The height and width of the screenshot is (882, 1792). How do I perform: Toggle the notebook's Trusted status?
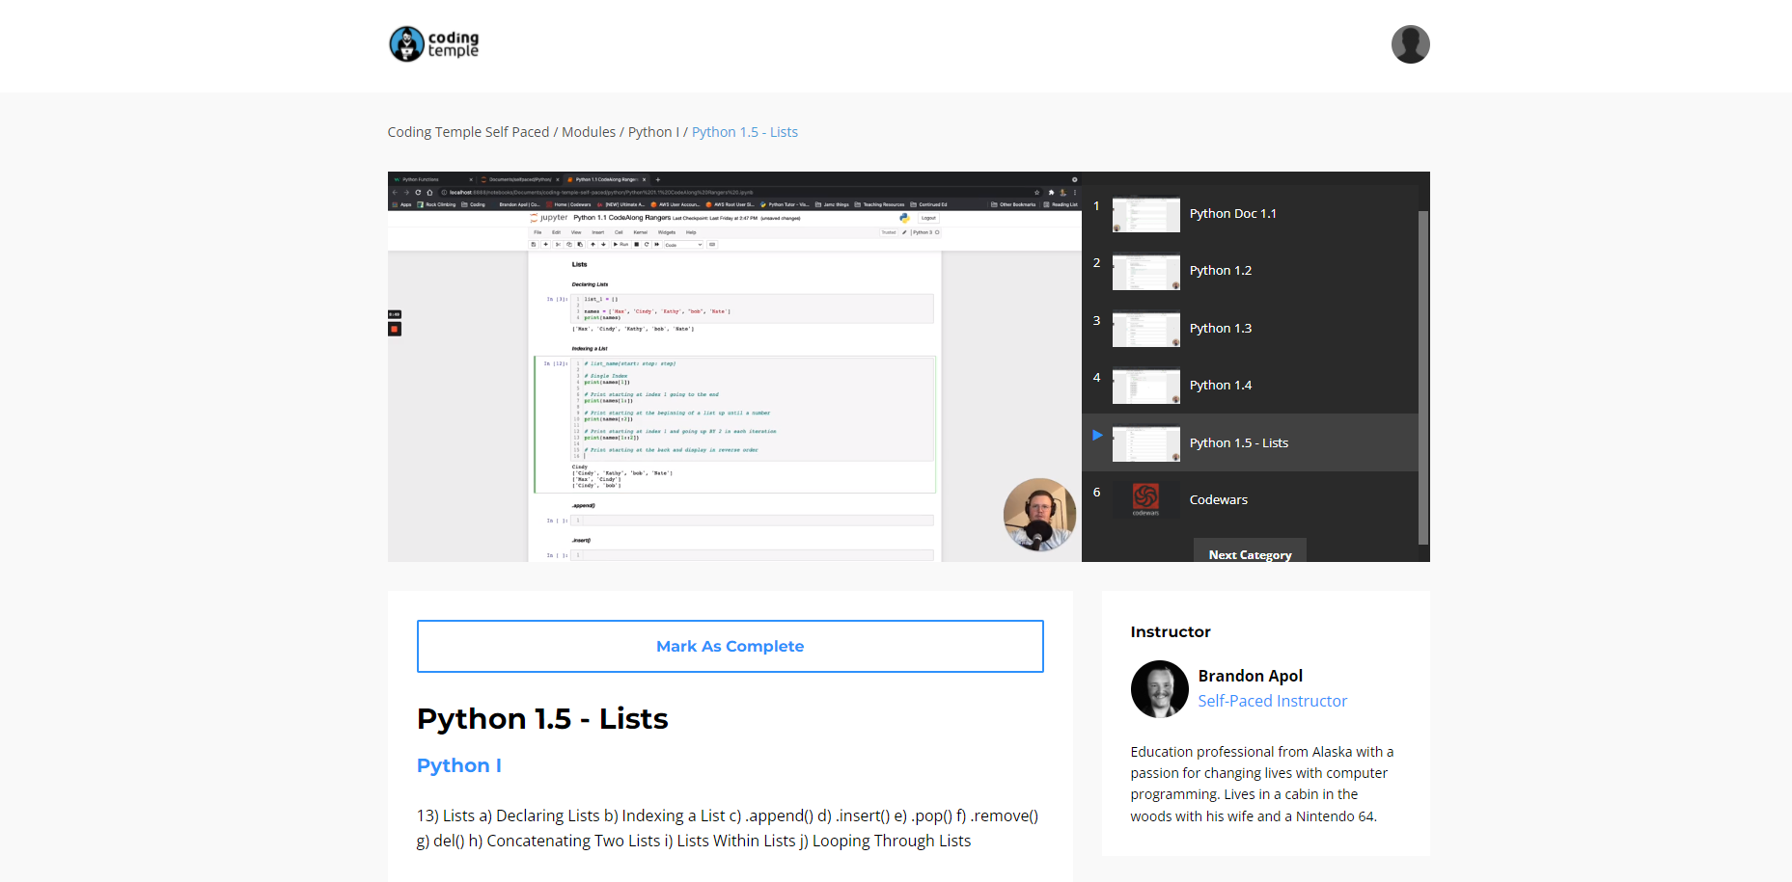888,232
